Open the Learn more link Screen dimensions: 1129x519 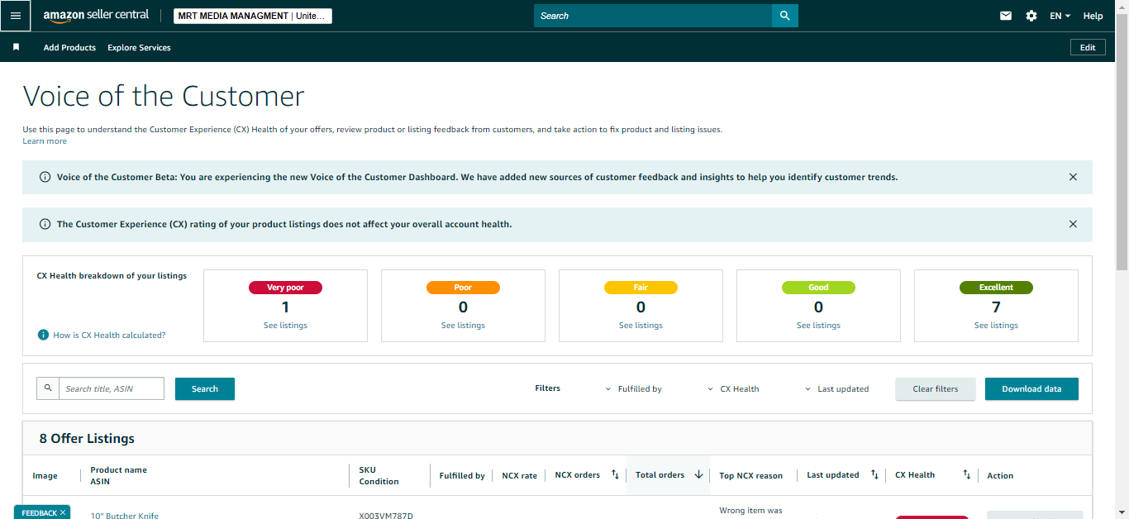45,141
